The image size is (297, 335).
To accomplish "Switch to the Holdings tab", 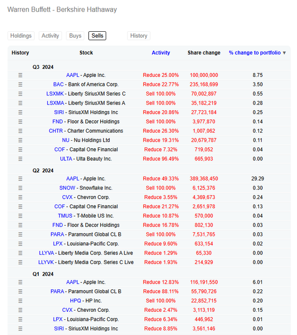I will pyautogui.click(x=21, y=36).
